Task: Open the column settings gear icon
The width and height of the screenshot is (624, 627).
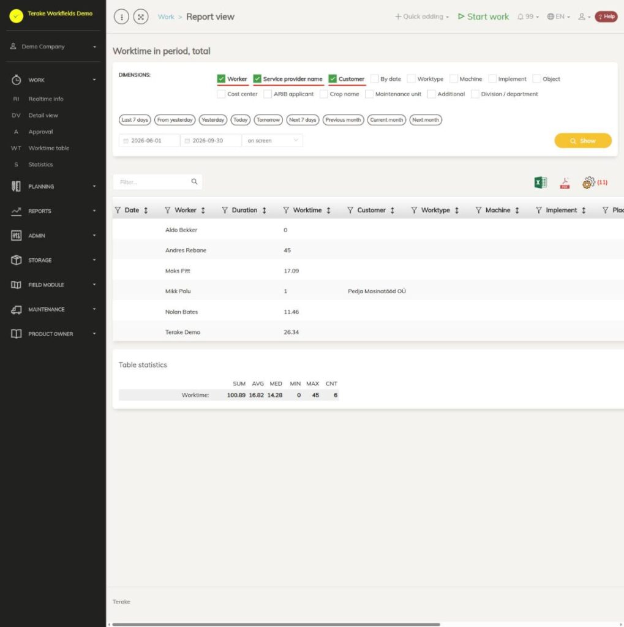Action: point(588,182)
